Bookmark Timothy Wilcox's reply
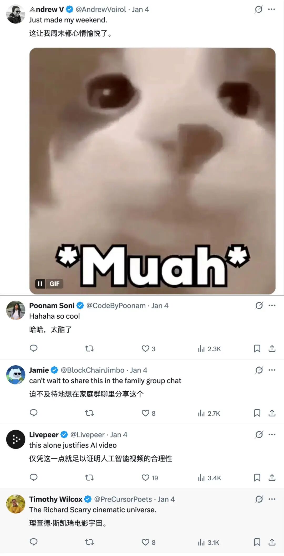Viewport: 284px width, 556px height. 257,542
